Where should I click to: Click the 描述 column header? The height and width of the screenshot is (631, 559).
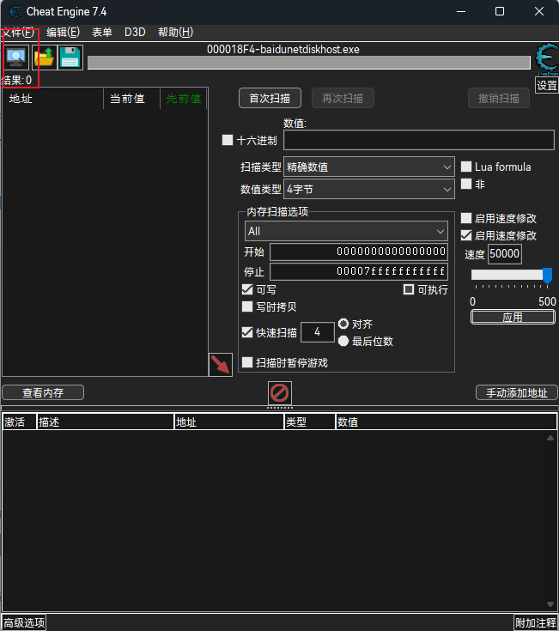pyautogui.click(x=106, y=422)
